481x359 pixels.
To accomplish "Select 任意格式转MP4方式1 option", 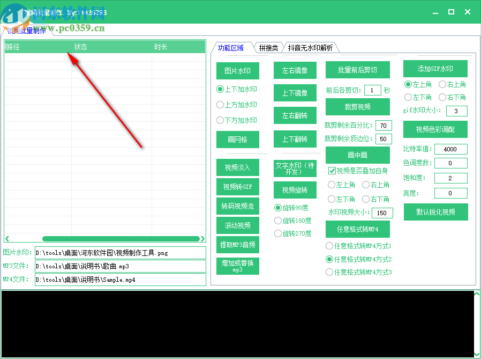I will pyautogui.click(x=358, y=246).
